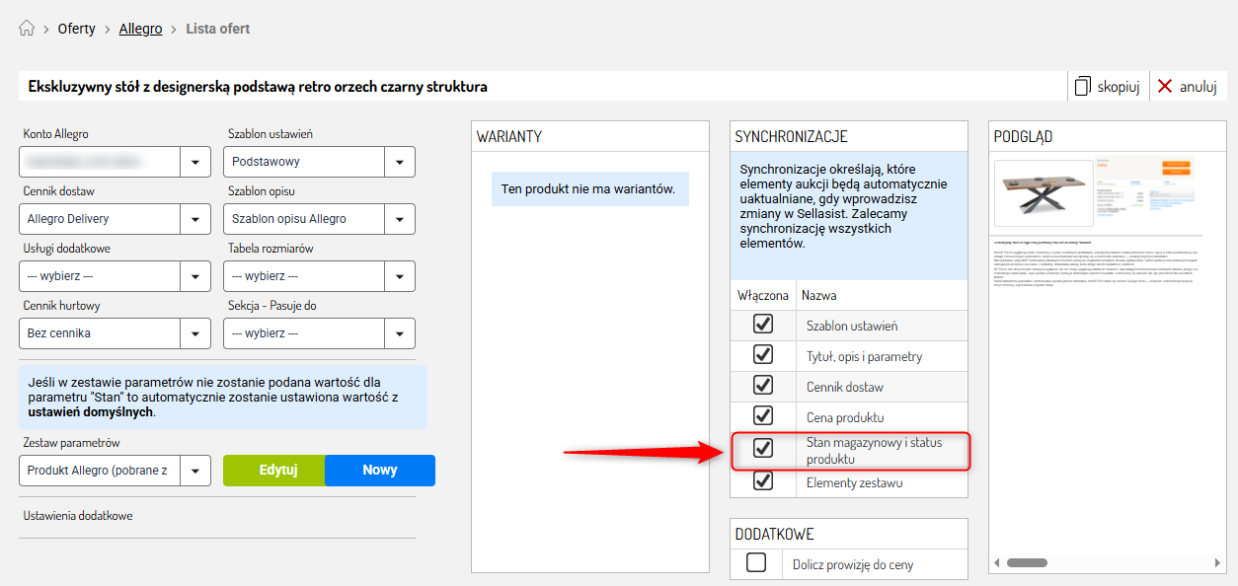The width and height of the screenshot is (1238, 586).
Task: Uncheck Tytuł, opis i parametry synchronization
Action: coord(762,355)
